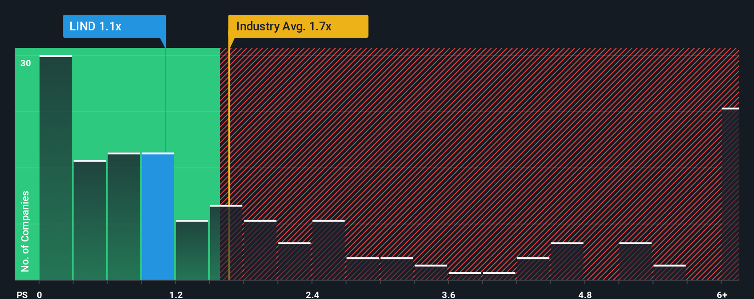Click the 1.2 x-axis tick label

click(176, 294)
